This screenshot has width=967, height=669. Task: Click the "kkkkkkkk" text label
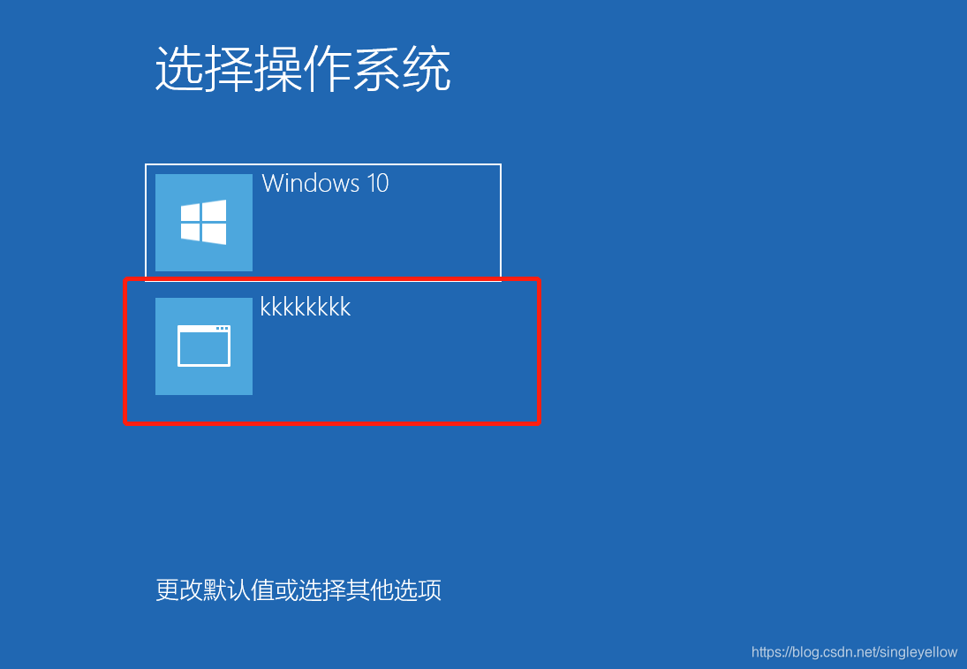coord(306,307)
